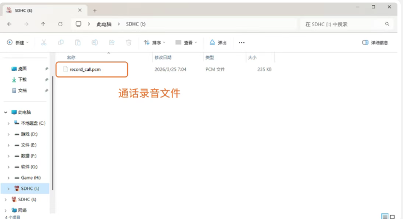The height and width of the screenshot is (219, 403).
Task: Click the Delete trash icon
Action: coord(128,42)
